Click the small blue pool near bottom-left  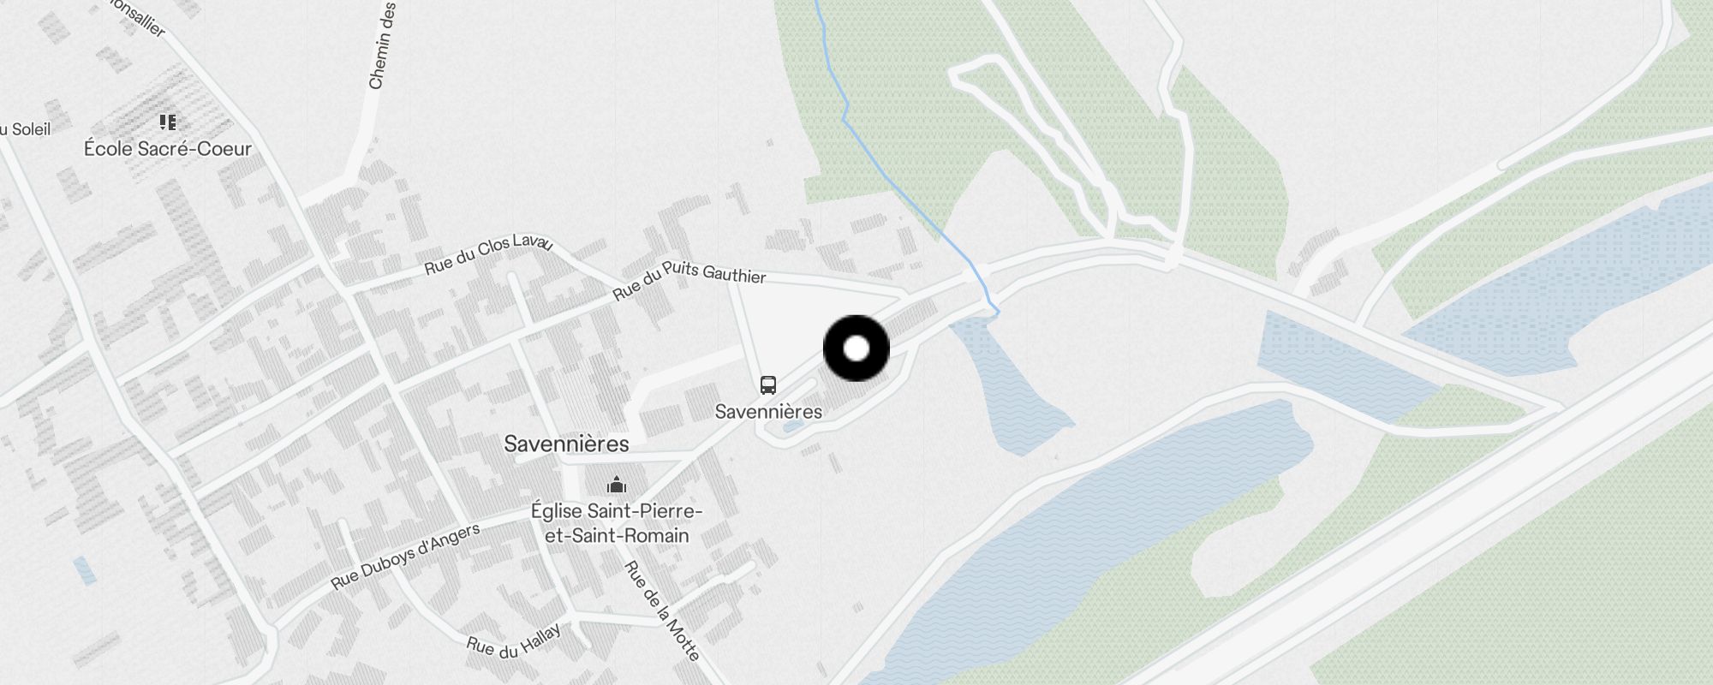(85, 570)
